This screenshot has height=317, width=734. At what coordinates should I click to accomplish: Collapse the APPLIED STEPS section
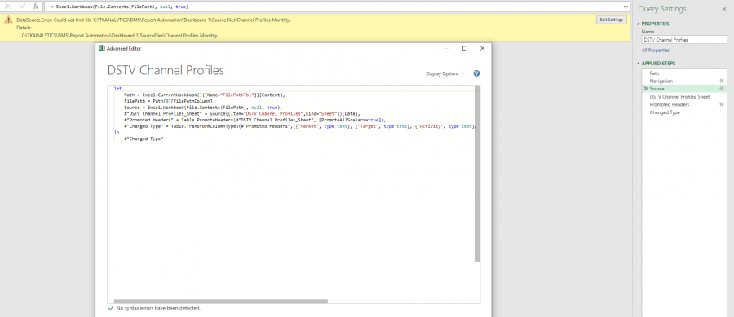[639, 63]
